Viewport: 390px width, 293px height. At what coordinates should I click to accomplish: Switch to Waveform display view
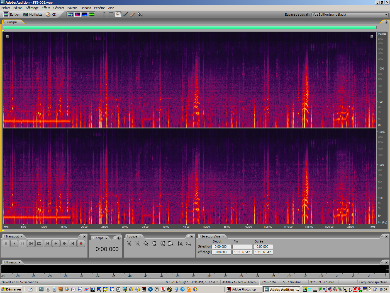(x=70, y=14)
